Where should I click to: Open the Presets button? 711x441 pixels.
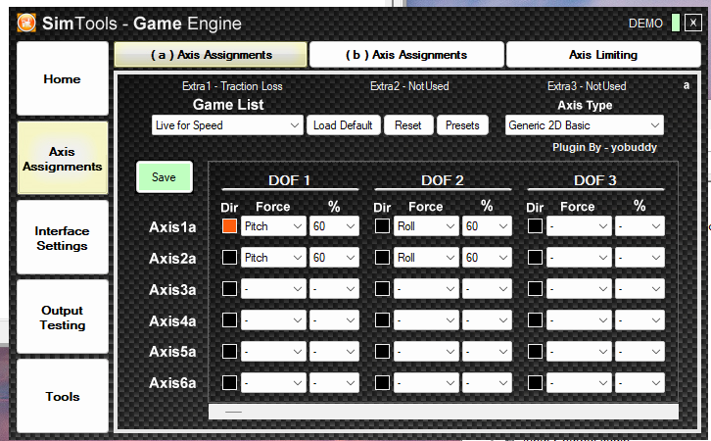click(x=462, y=125)
